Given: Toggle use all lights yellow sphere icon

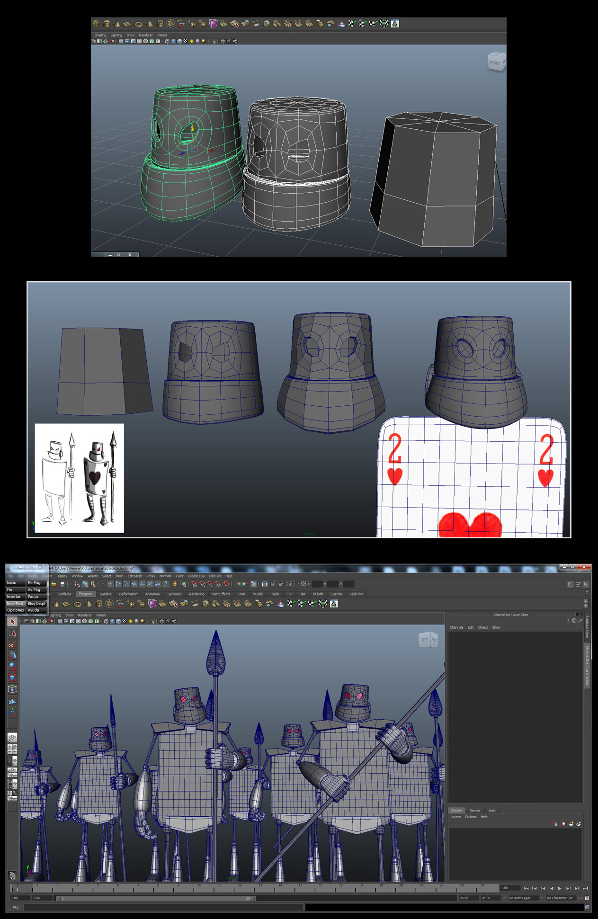Looking at the screenshot, I should point(130,621).
